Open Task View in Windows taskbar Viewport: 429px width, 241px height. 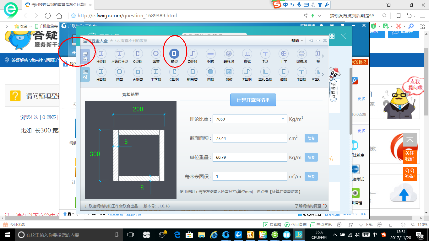pyautogui.click(x=130, y=235)
